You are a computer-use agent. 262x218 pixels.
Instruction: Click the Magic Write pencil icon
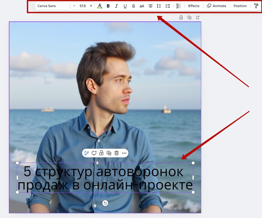point(87,153)
